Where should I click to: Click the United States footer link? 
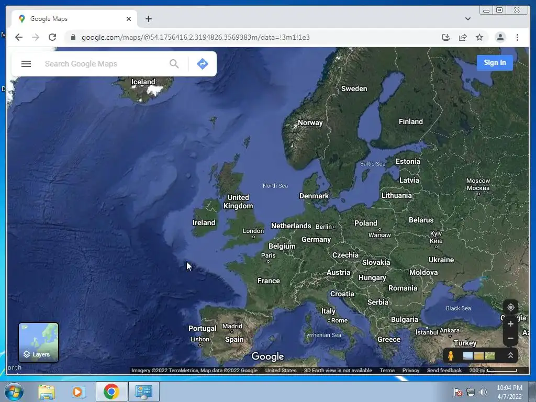(x=281, y=370)
